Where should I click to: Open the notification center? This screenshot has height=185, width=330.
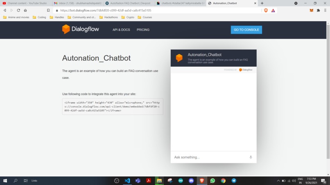pyautogui.click(x=324, y=181)
